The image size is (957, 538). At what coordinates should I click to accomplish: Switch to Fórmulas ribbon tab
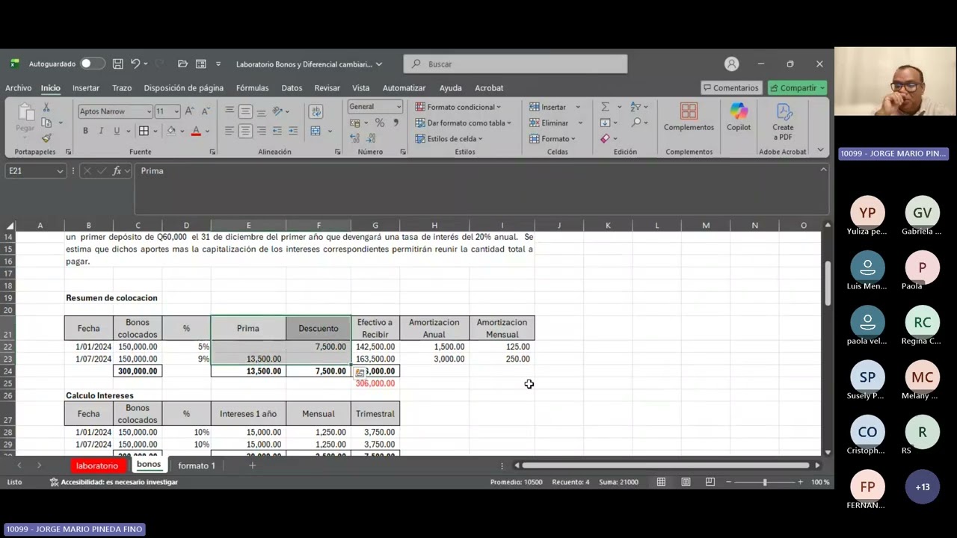click(252, 88)
